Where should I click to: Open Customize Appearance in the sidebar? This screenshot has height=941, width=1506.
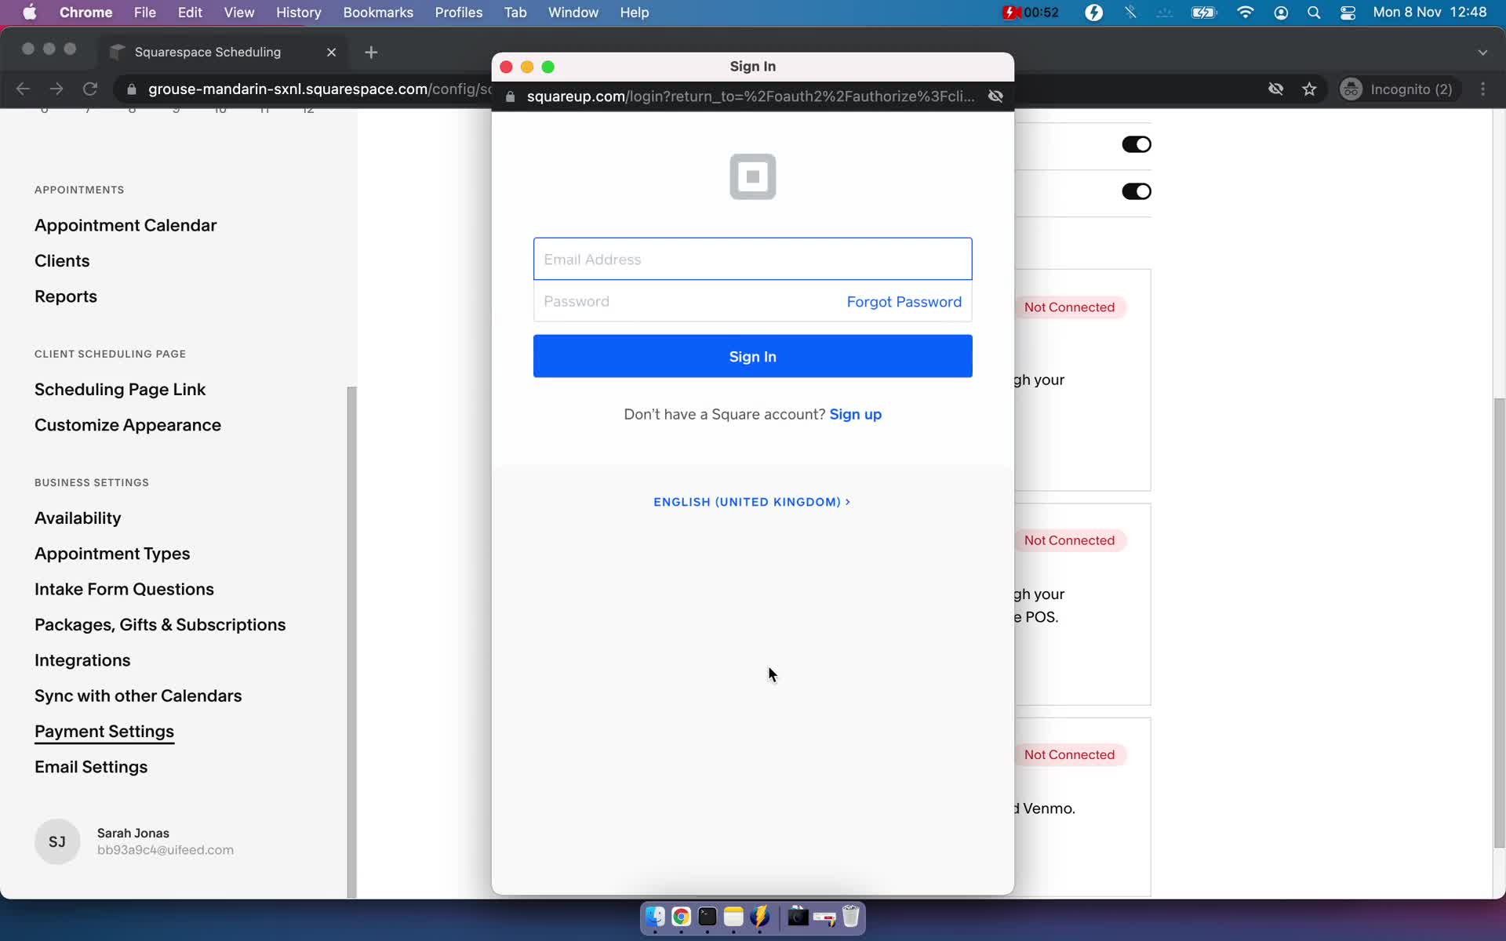(128, 425)
